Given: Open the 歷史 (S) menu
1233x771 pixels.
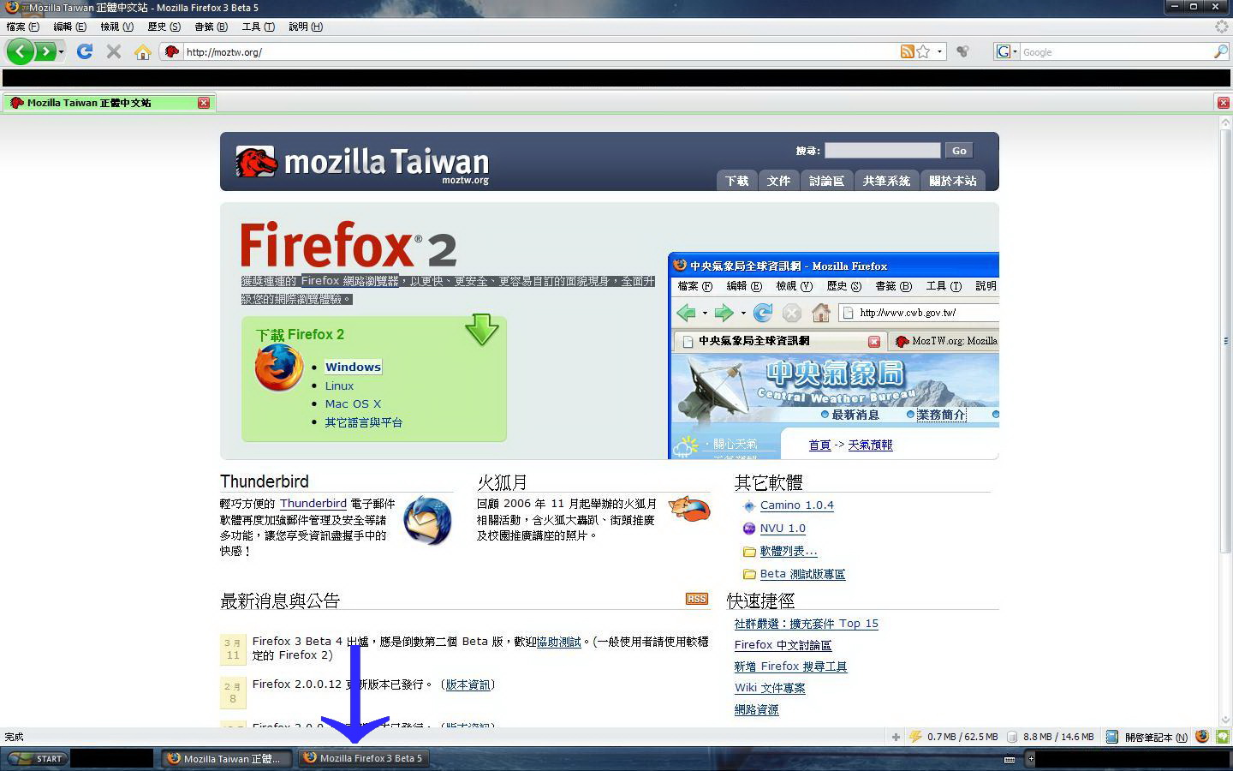Looking at the screenshot, I should [x=164, y=27].
